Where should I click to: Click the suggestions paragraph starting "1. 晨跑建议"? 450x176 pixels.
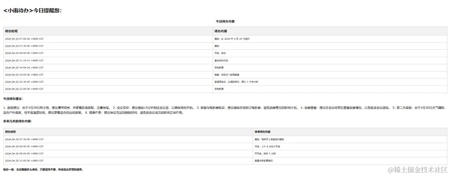click(x=225, y=110)
